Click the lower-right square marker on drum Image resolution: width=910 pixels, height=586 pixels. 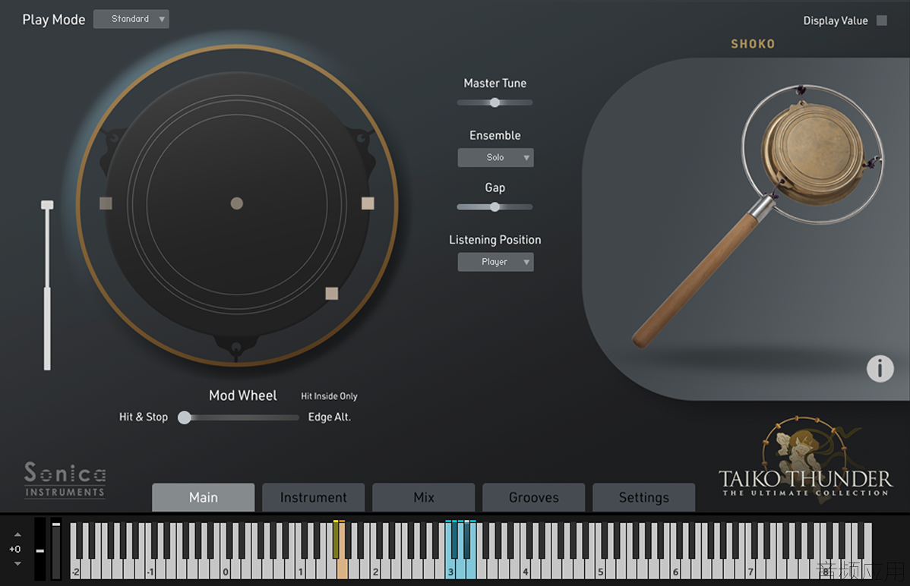point(332,294)
